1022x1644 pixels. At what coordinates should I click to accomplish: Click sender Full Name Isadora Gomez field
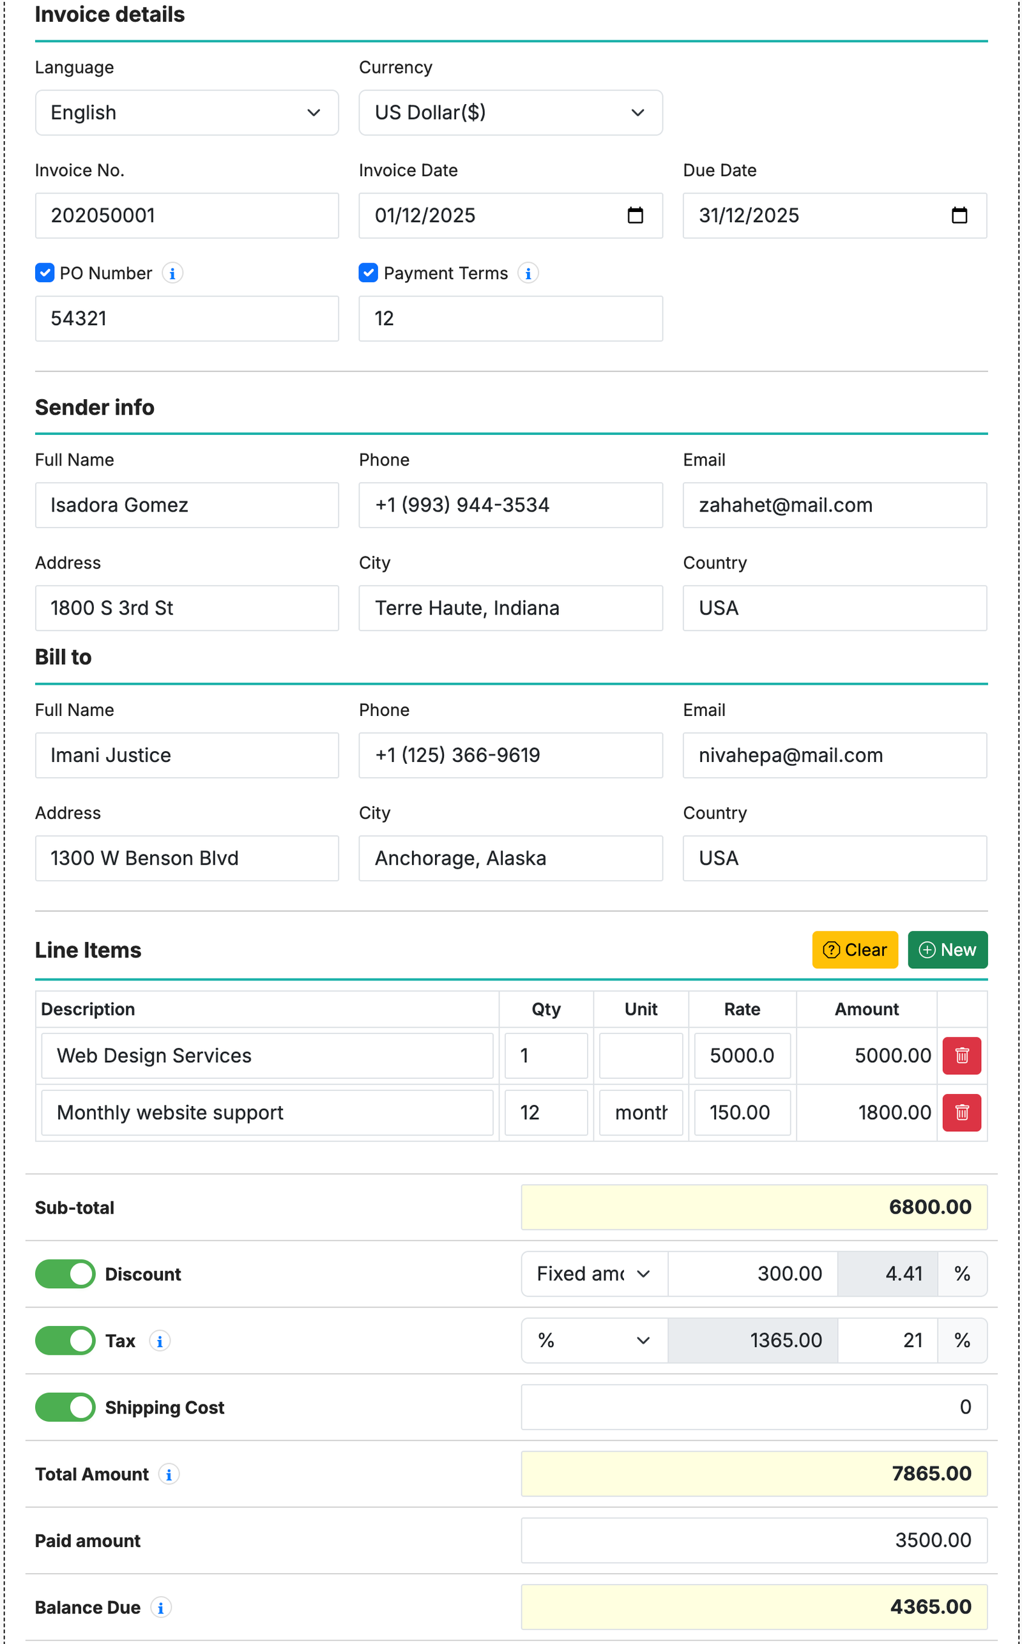[187, 505]
